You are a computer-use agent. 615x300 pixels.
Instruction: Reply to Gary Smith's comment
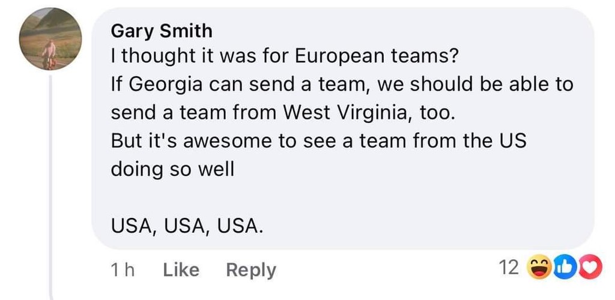pyautogui.click(x=251, y=270)
